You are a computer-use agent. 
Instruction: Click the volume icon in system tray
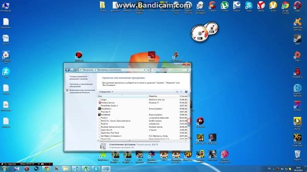click(x=282, y=169)
